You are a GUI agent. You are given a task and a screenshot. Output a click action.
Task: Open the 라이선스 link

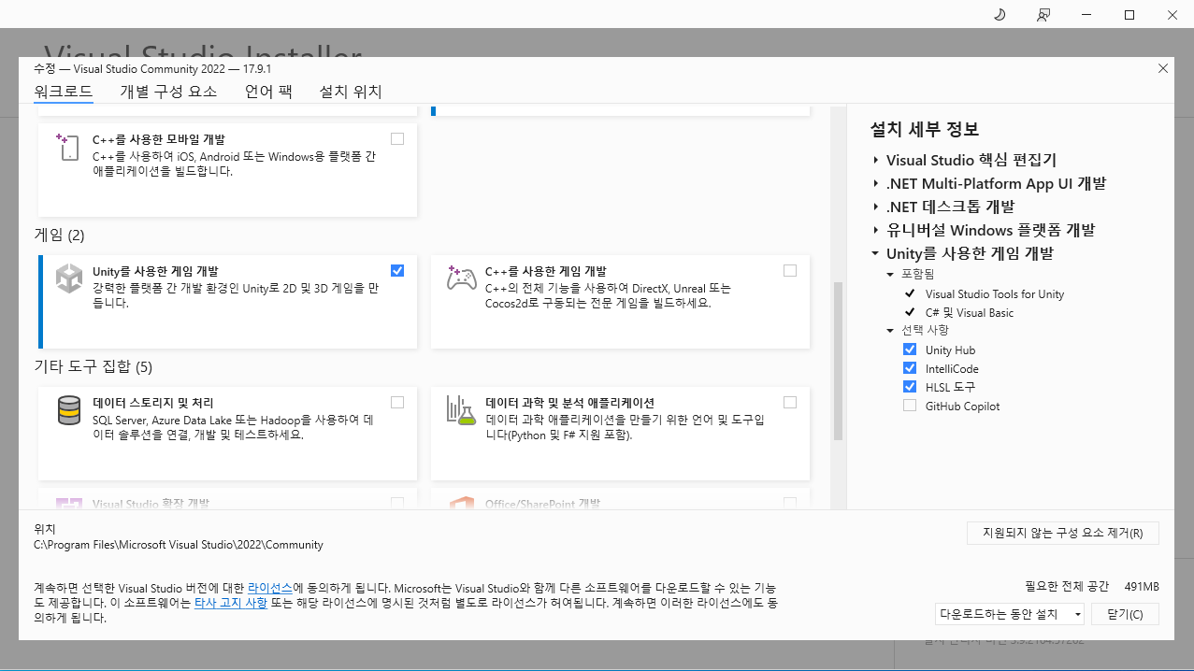[x=270, y=589]
